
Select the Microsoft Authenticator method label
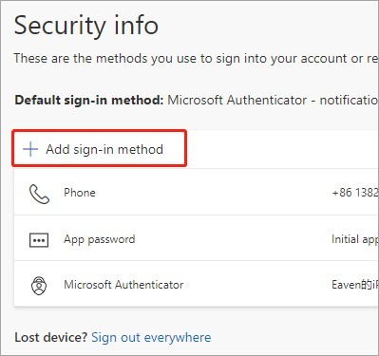123,285
